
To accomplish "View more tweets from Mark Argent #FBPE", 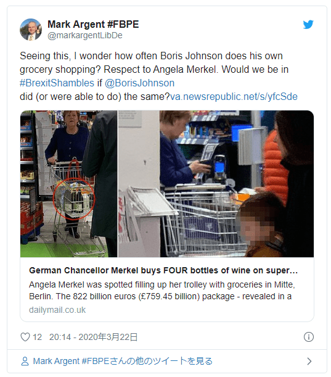I will (x=123, y=361).
